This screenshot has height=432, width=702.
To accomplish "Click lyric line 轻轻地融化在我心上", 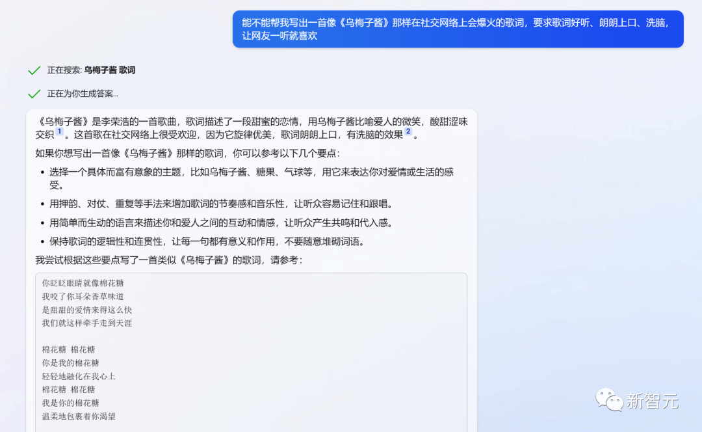I will 79,376.
